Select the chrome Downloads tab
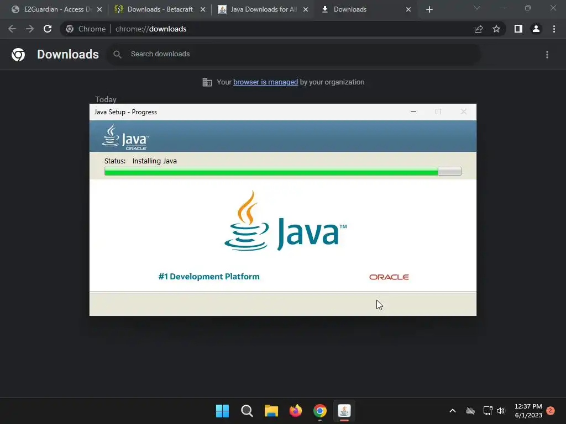This screenshot has height=424, width=566. point(365,9)
